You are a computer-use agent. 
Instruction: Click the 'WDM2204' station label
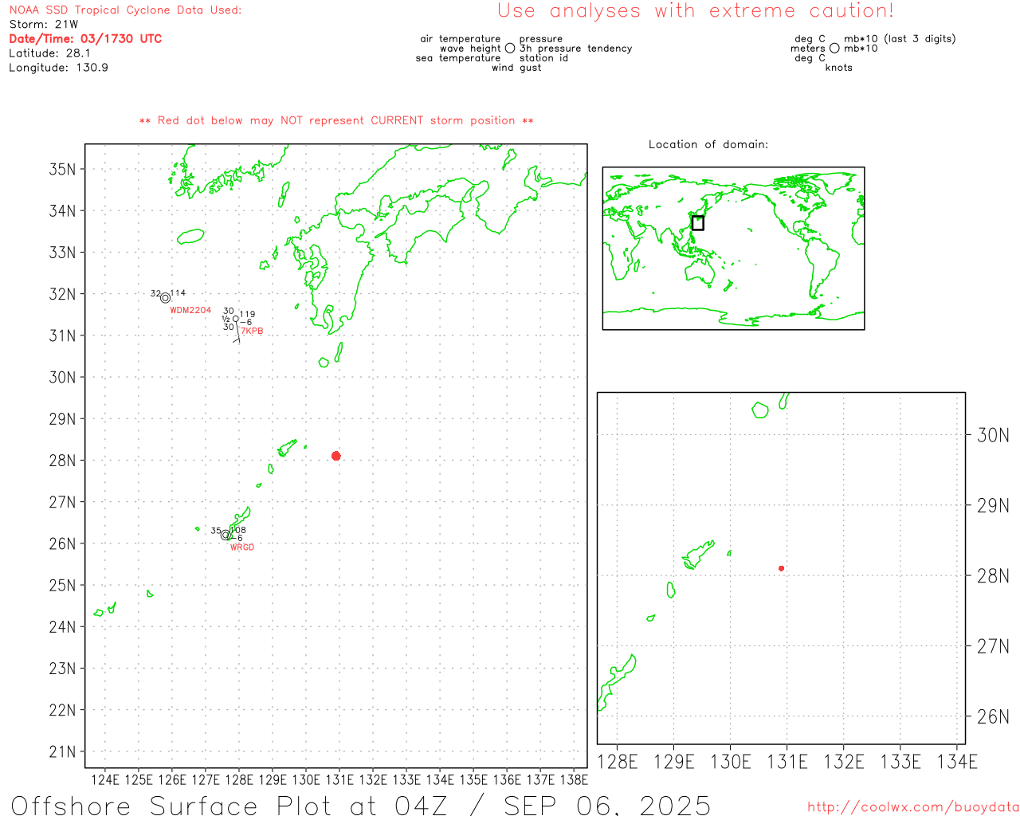point(190,310)
